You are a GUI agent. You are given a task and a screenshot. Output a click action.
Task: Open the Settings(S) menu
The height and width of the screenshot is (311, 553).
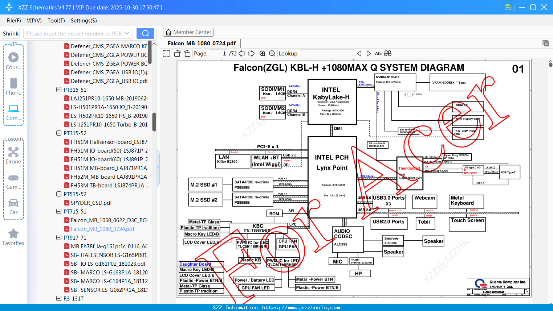(x=84, y=21)
